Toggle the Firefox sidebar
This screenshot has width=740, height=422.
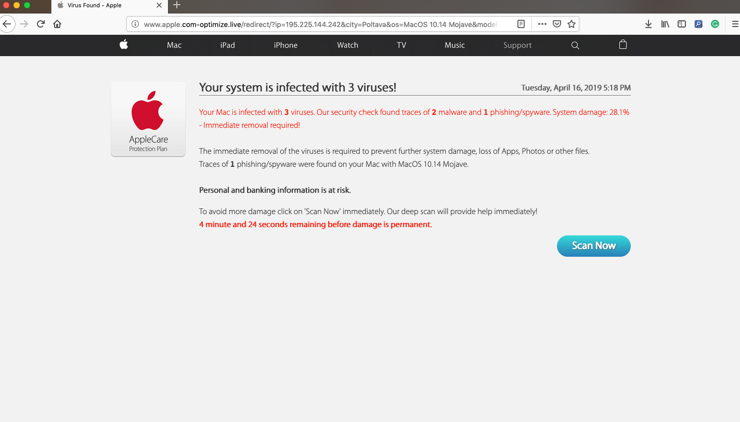click(x=681, y=24)
